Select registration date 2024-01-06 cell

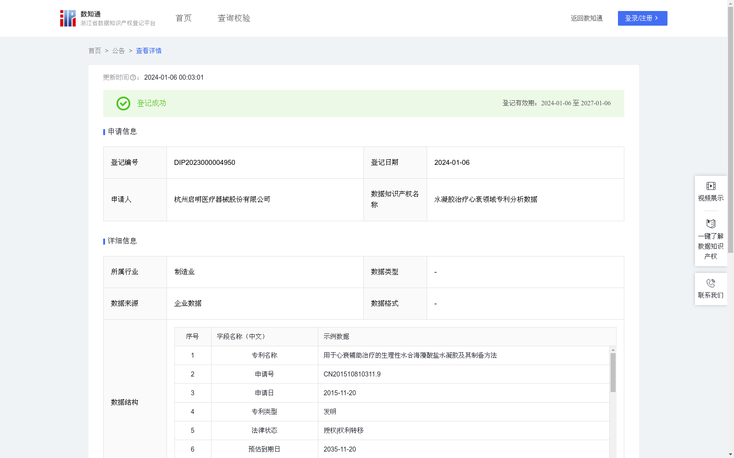525,163
